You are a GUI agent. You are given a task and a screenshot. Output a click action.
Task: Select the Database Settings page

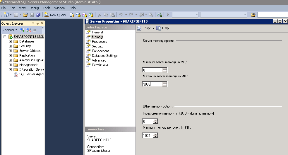pyautogui.click(x=105, y=56)
